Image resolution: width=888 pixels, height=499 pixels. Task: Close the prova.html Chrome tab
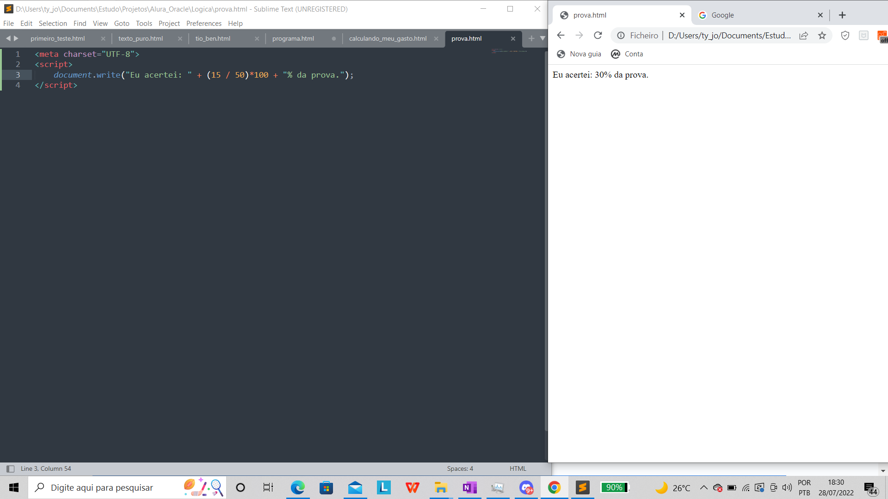point(682,15)
